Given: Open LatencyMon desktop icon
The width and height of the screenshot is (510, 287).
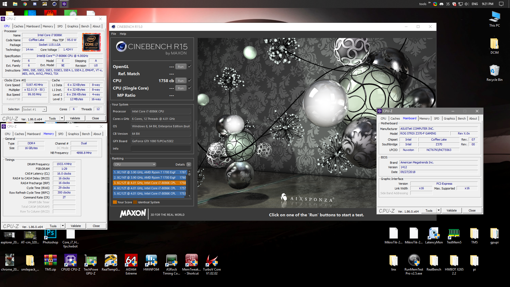Looking at the screenshot, I should tap(434, 236).
